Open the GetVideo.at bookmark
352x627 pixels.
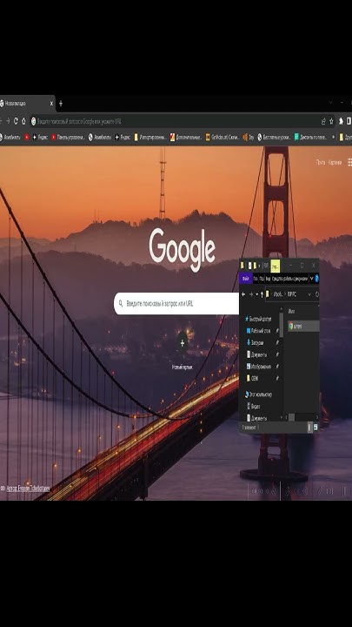click(222, 138)
